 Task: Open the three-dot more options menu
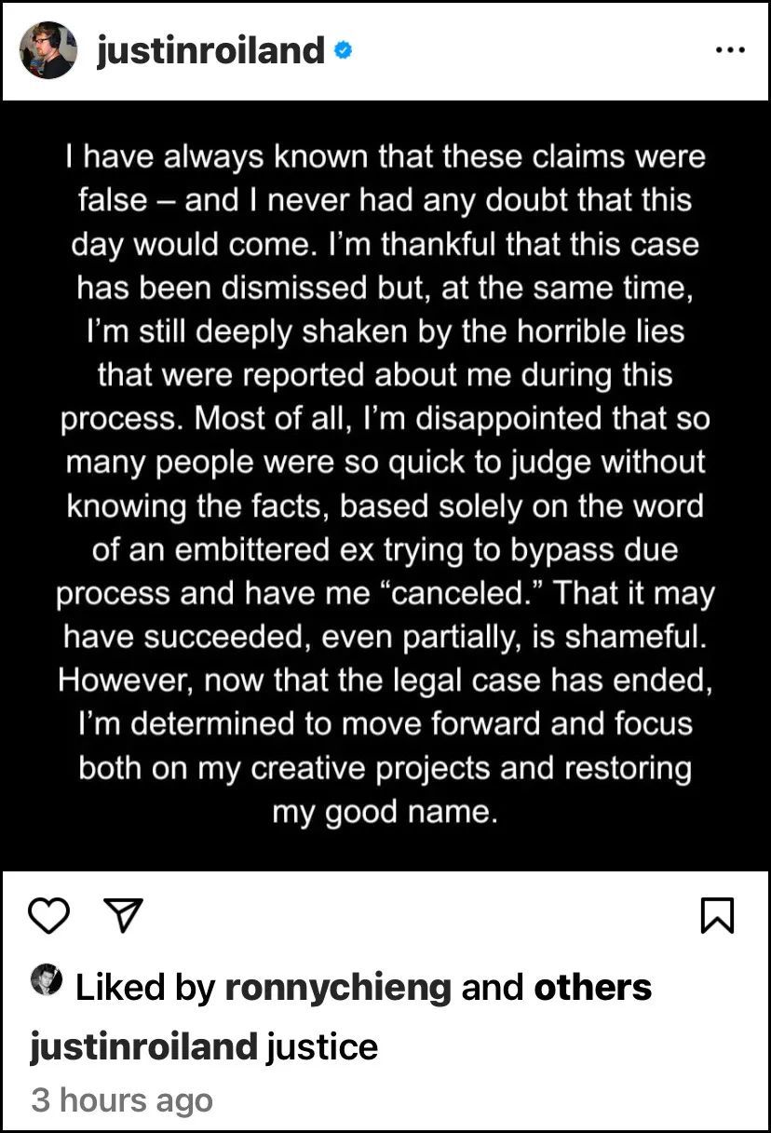tap(730, 50)
